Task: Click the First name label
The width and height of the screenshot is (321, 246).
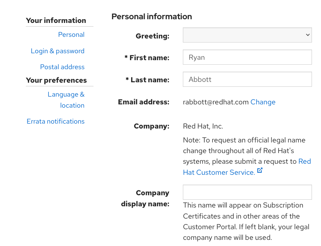Action: click(147, 58)
